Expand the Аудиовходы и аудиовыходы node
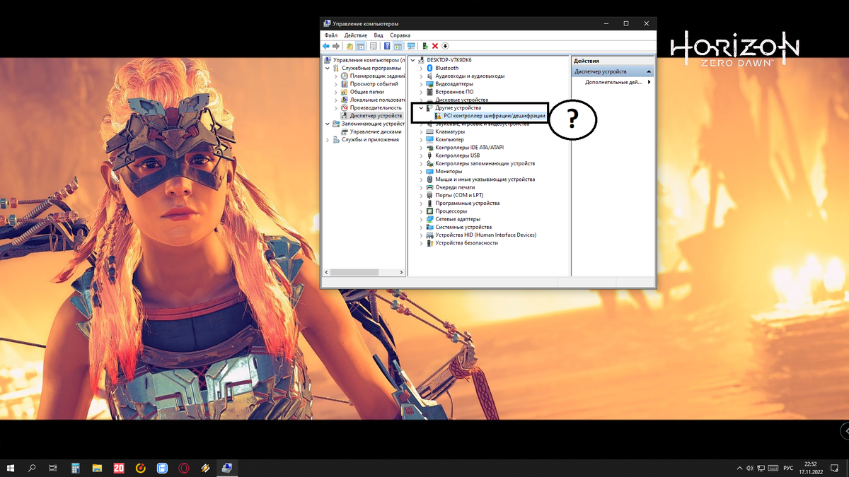This screenshot has width=849, height=477. (421, 76)
